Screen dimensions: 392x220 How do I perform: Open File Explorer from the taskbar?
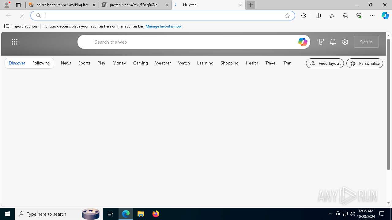point(141,214)
